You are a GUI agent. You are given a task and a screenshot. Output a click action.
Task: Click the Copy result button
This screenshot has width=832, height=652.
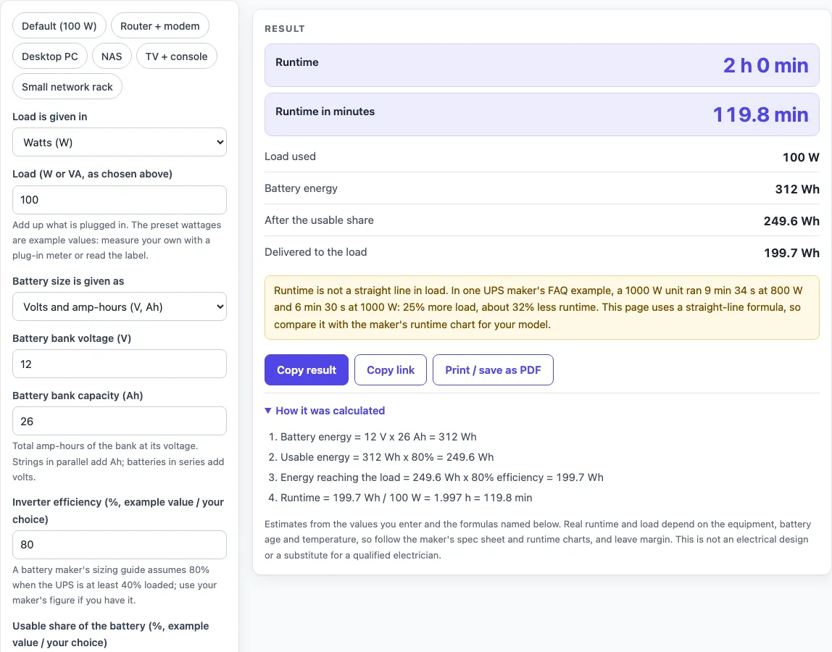point(307,369)
